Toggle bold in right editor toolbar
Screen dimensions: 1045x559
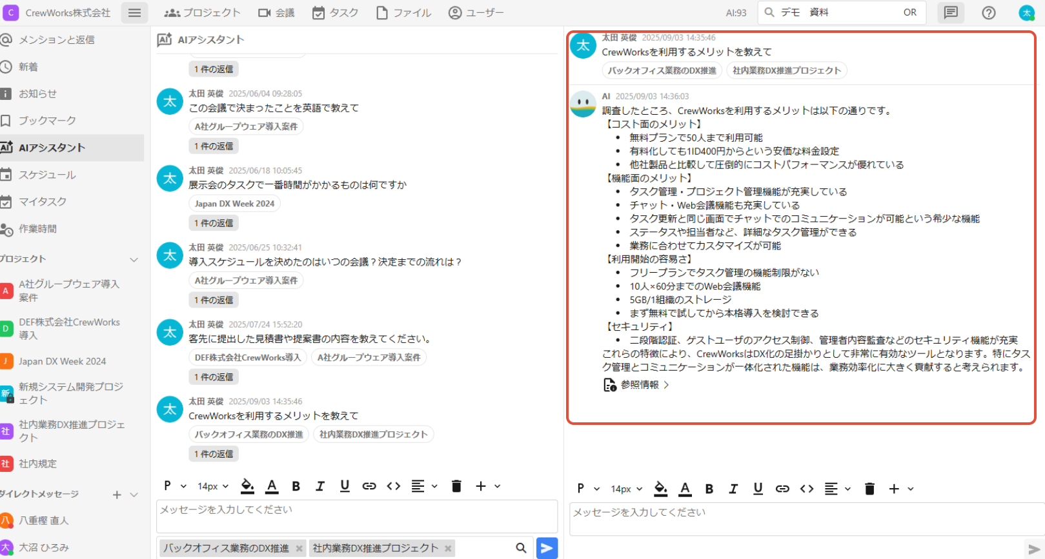tap(709, 489)
